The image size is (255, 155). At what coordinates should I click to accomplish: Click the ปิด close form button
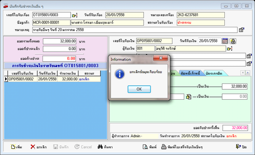point(241,147)
